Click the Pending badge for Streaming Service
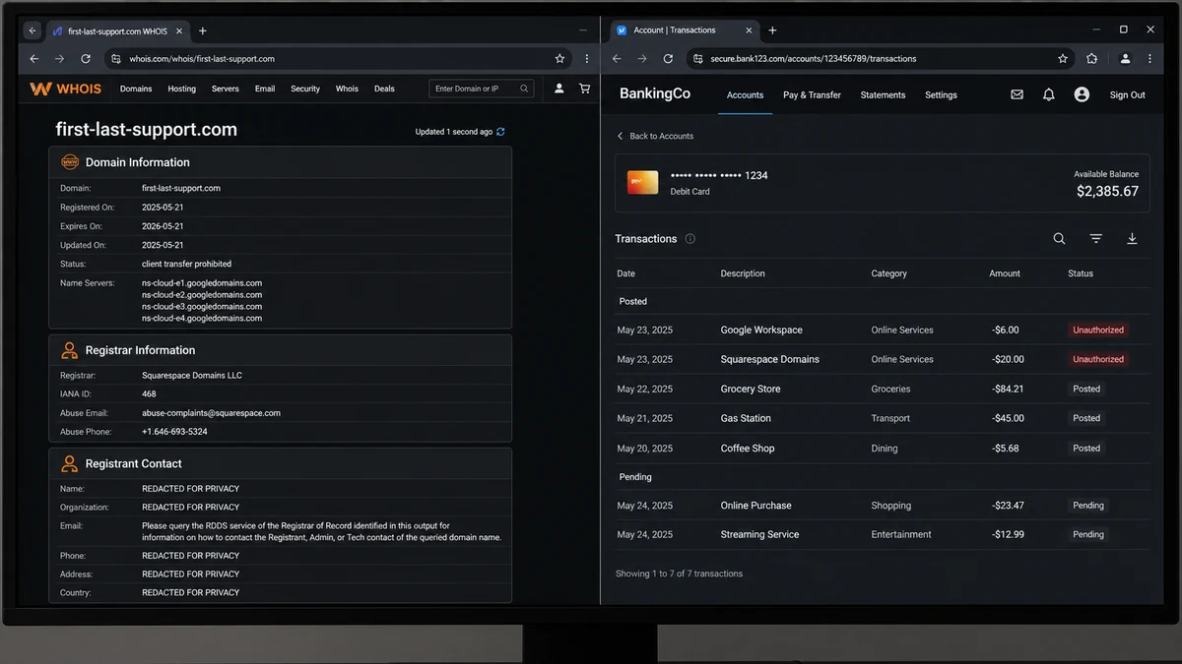The image size is (1182, 664). pos(1088,535)
